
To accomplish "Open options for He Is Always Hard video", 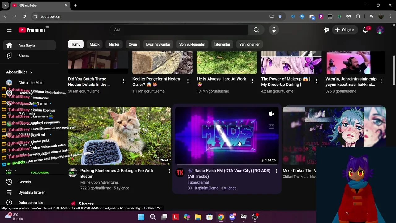I will tap(252, 81).
